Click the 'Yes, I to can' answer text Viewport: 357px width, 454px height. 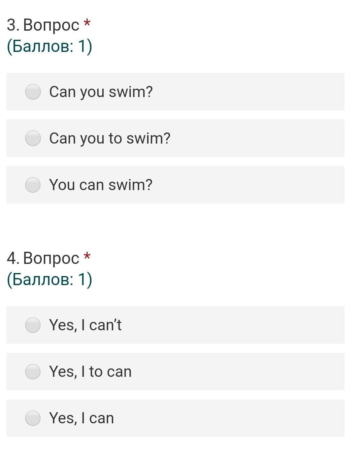click(x=90, y=371)
